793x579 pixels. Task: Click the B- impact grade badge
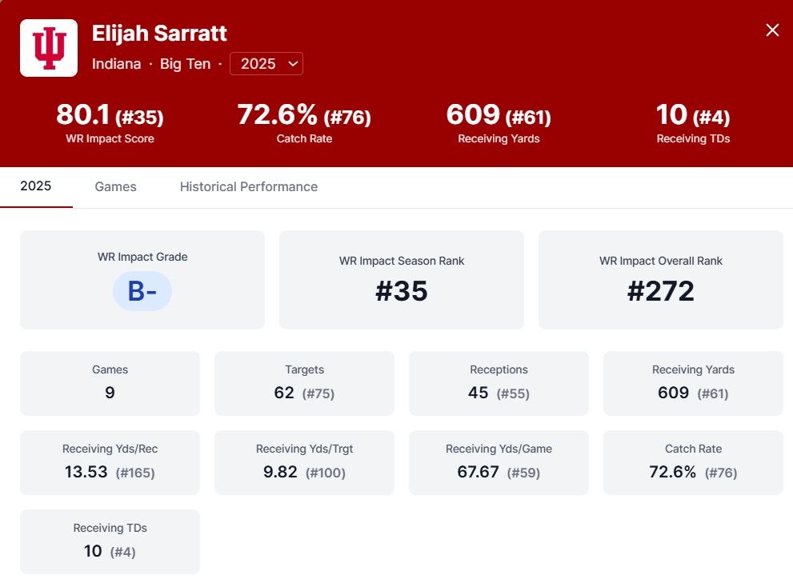[x=142, y=291]
